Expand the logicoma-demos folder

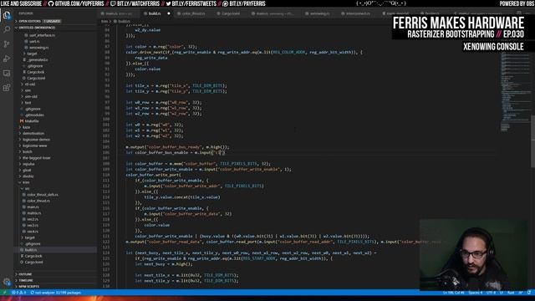click(x=36, y=140)
